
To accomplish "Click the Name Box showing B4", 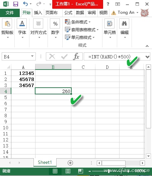I will point(16,56).
